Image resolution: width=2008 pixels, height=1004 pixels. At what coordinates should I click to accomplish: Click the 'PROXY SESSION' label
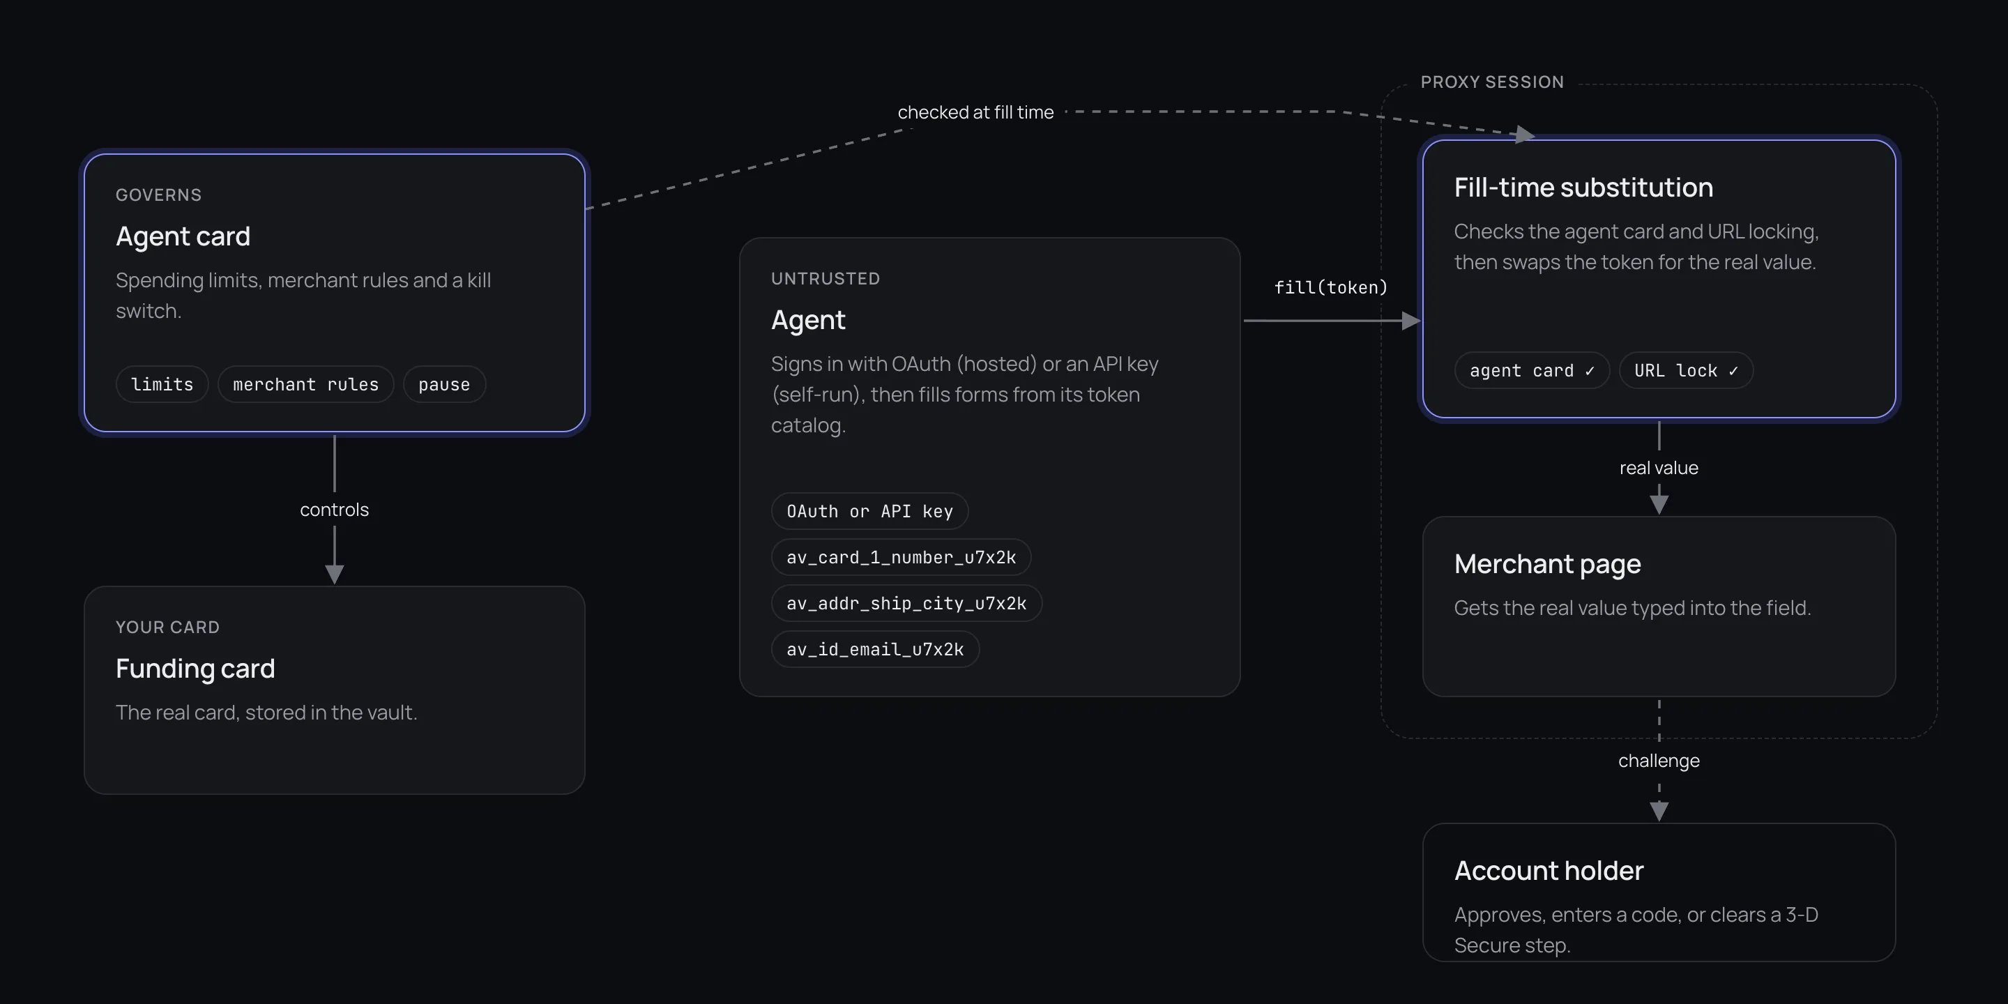click(x=1492, y=83)
